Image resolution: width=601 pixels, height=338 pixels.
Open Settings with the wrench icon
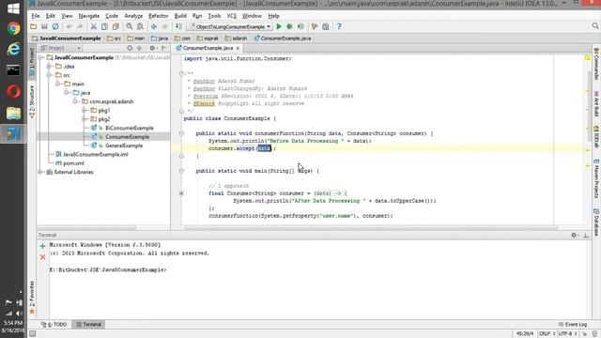315,27
